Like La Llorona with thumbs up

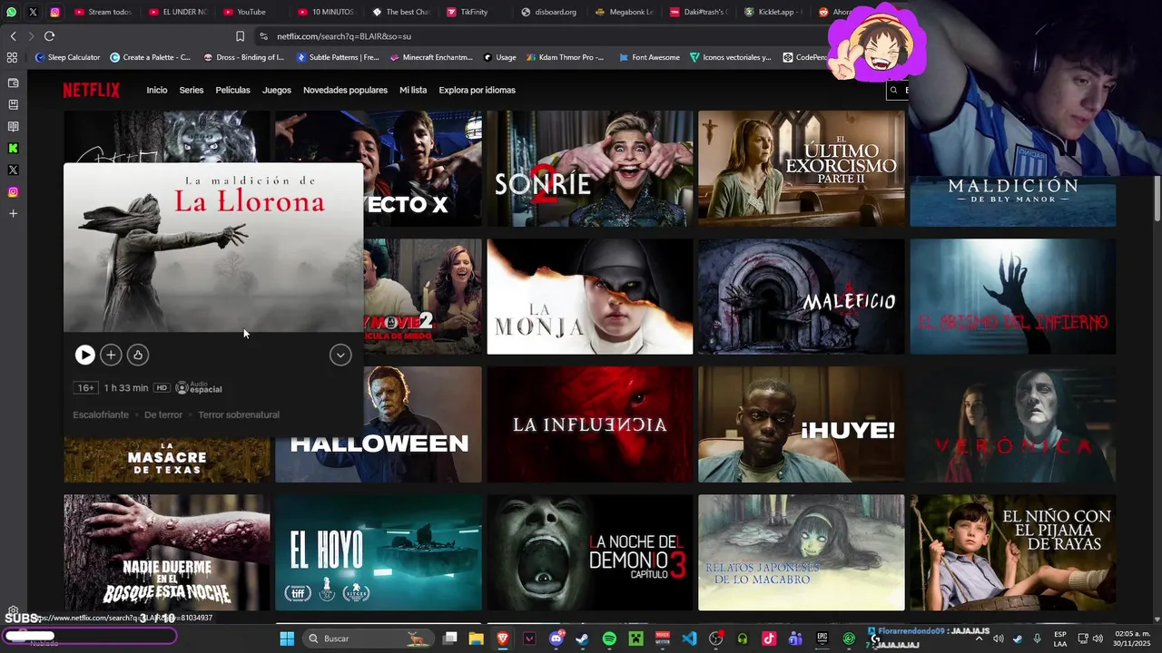pos(137,356)
